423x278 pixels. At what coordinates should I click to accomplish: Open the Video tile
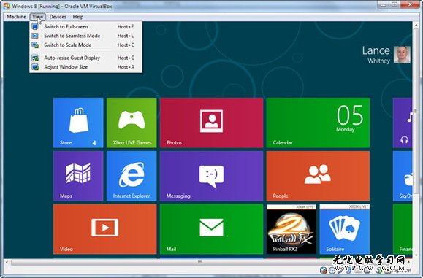pos(105,229)
